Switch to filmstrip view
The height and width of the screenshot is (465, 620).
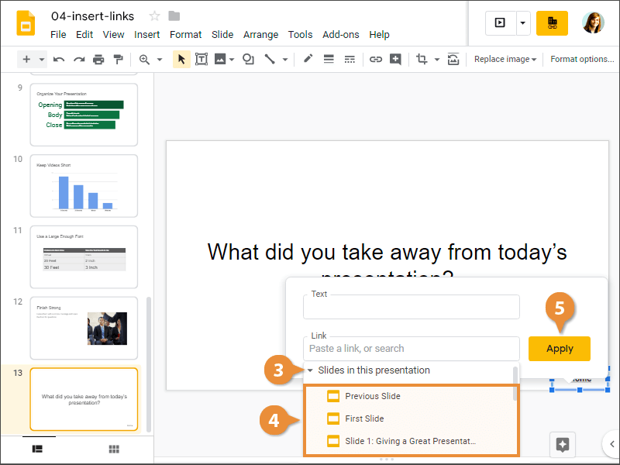point(36,449)
